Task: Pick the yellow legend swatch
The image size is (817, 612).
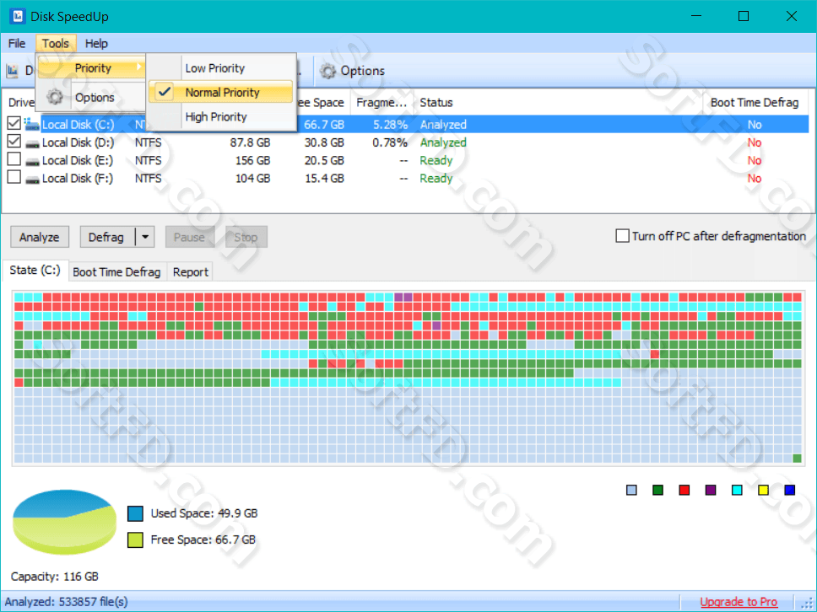Action: point(763,490)
